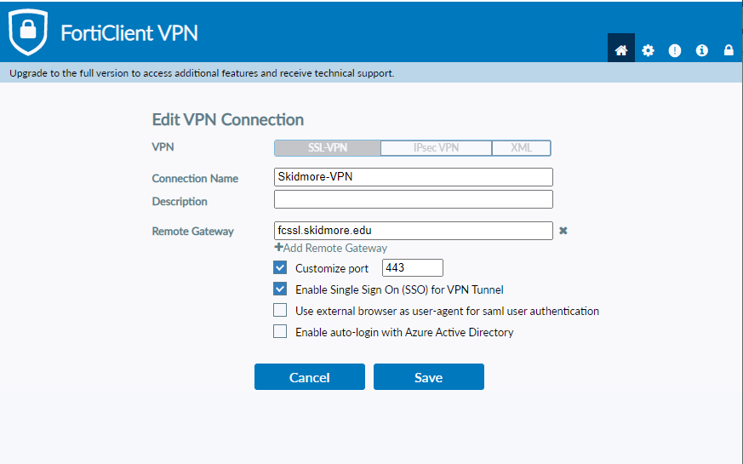Remove gateway using the X icon

563,231
